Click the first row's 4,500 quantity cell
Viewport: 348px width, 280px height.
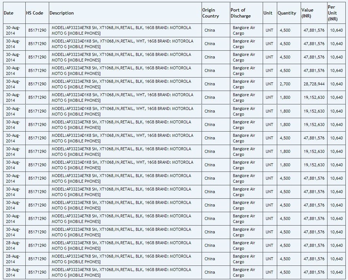pyautogui.click(x=285, y=31)
